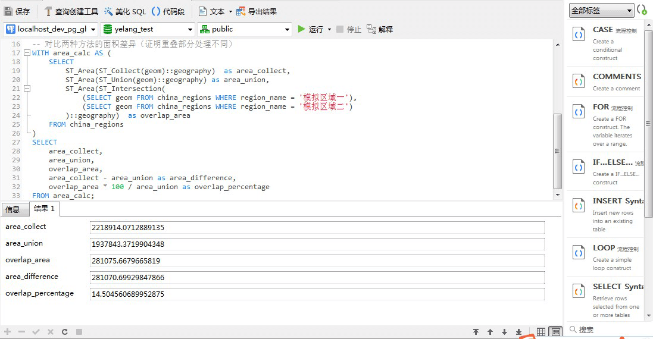Click the refresh results icon

click(x=64, y=331)
